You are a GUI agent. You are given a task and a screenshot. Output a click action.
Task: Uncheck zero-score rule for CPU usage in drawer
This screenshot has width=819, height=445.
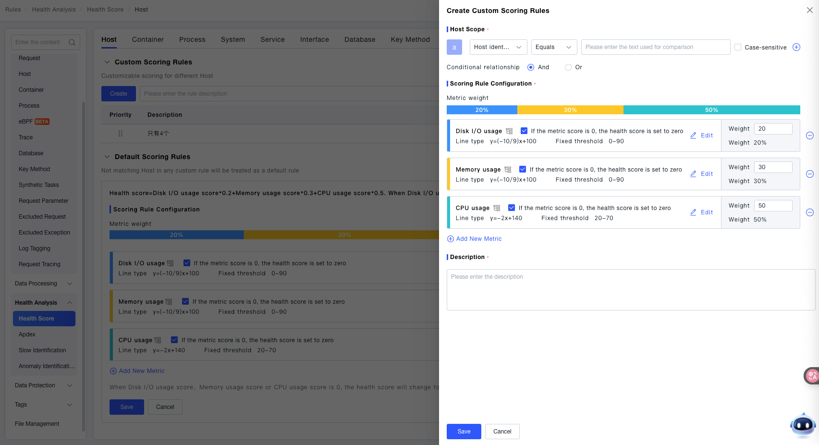tap(512, 208)
